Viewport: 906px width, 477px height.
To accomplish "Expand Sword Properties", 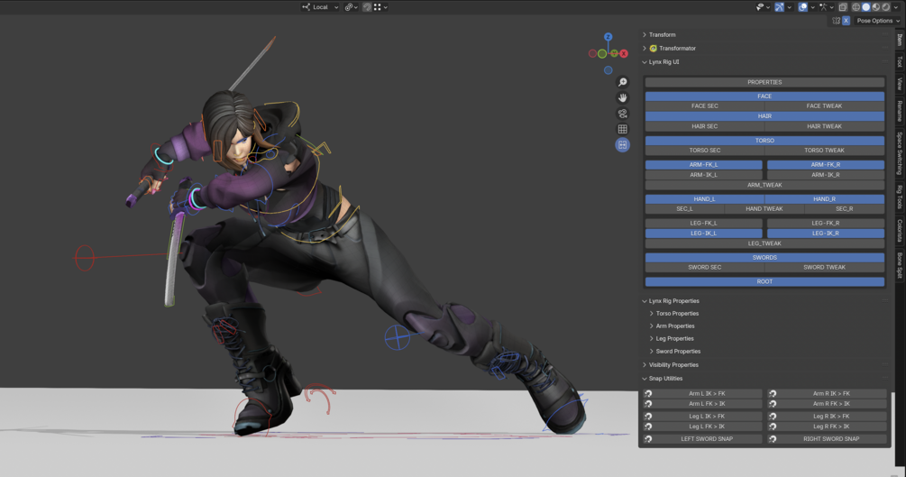I will pyautogui.click(x=652, y=352).
